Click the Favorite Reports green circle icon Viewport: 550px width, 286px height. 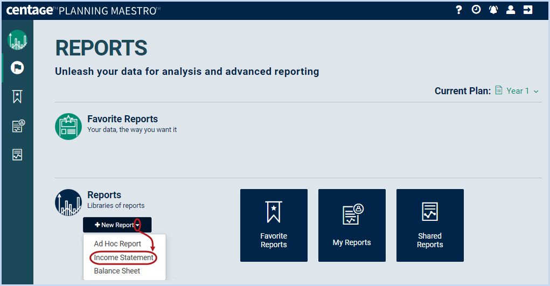68,127
